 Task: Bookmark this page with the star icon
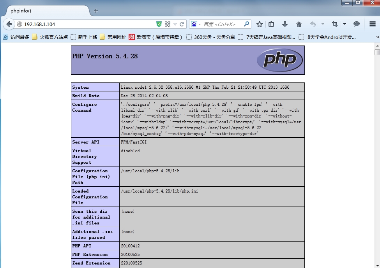click(260, 24)
